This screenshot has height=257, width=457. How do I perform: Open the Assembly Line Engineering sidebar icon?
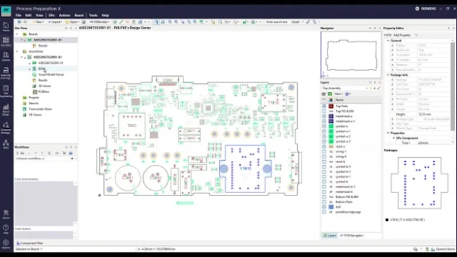coord(6,73)
